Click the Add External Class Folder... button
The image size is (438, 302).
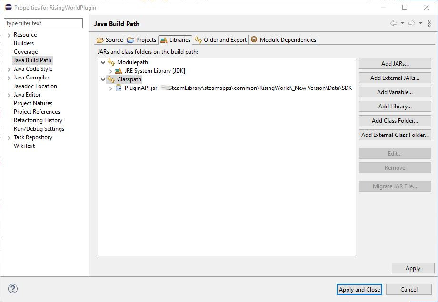pos(395,135)
